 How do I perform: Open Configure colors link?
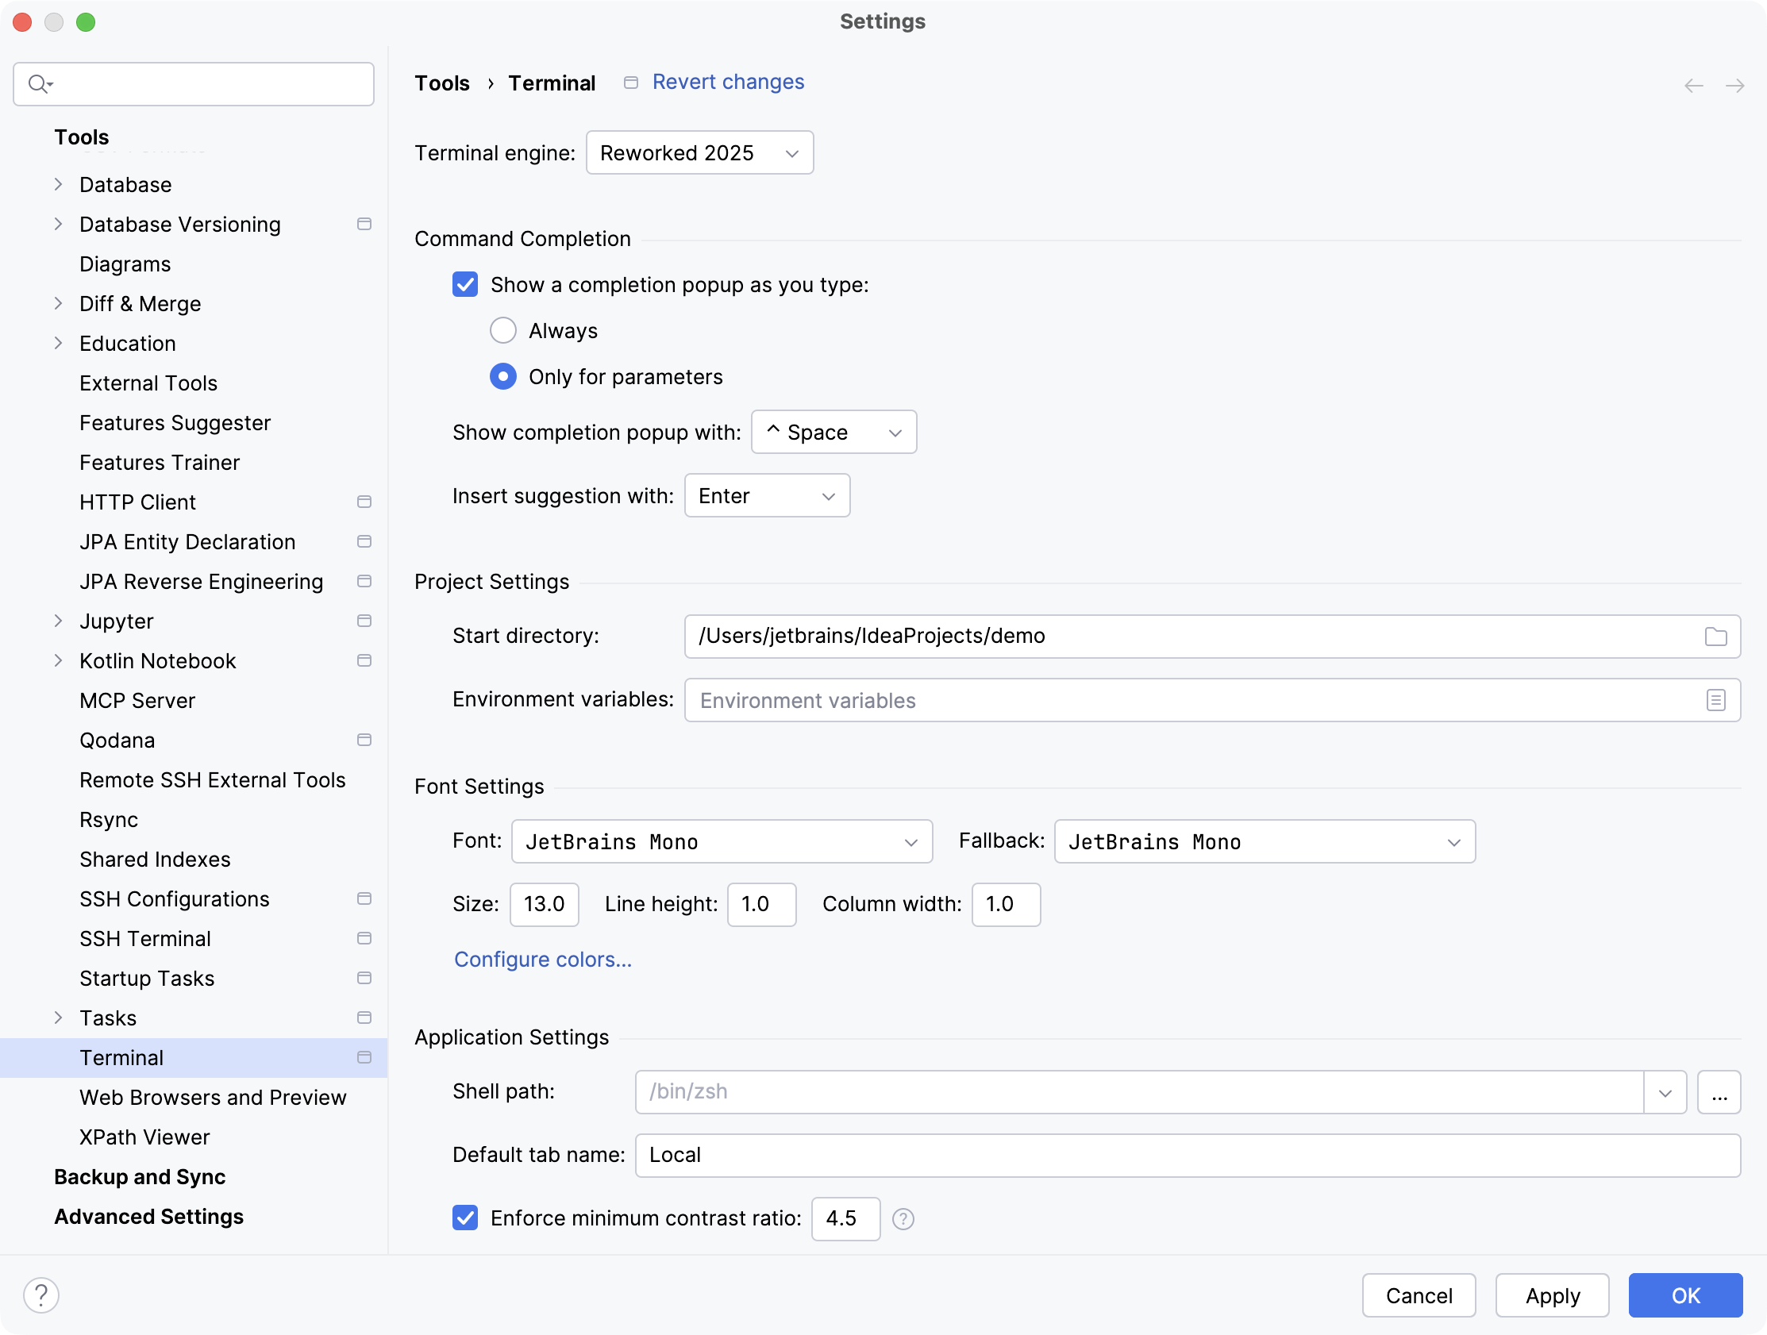point(541,960)
